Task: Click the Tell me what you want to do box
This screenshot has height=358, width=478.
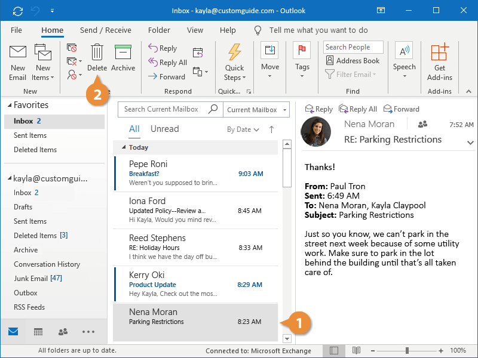Action: coord(318,30)
